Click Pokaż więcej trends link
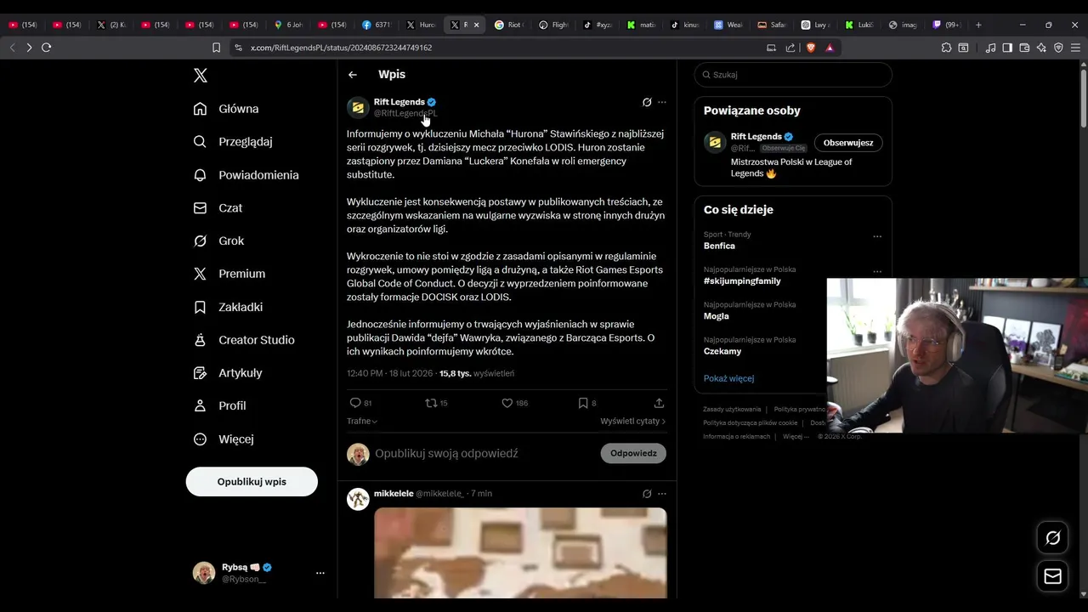This screenshot has width=1088, height=612. pos(728,378)
